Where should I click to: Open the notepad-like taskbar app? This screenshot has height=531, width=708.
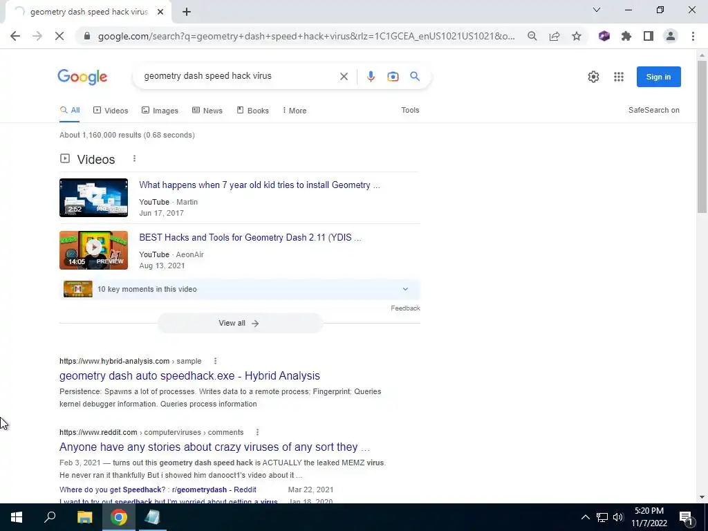coord(152,517)
